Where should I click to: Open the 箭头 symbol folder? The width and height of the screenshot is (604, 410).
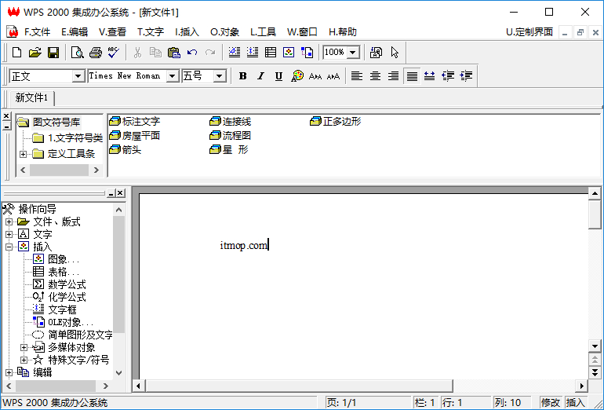coord(126,150)
